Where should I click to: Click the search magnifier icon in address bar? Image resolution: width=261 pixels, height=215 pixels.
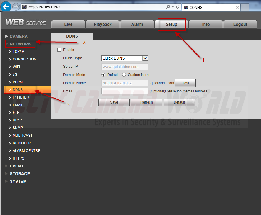point(168,7)
